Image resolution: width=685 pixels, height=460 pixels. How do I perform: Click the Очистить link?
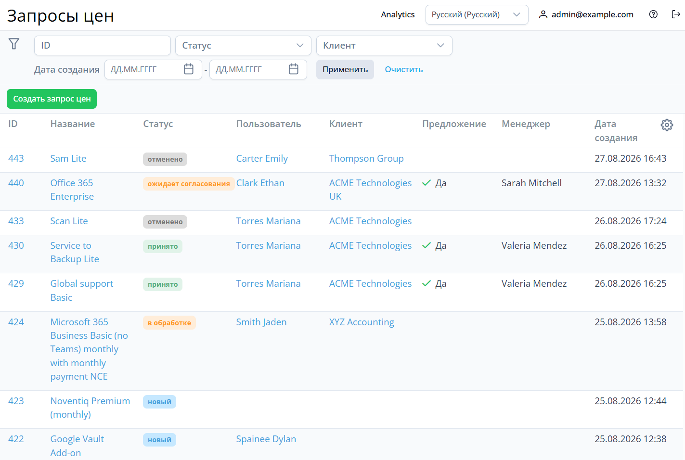(x=404, y=69)
